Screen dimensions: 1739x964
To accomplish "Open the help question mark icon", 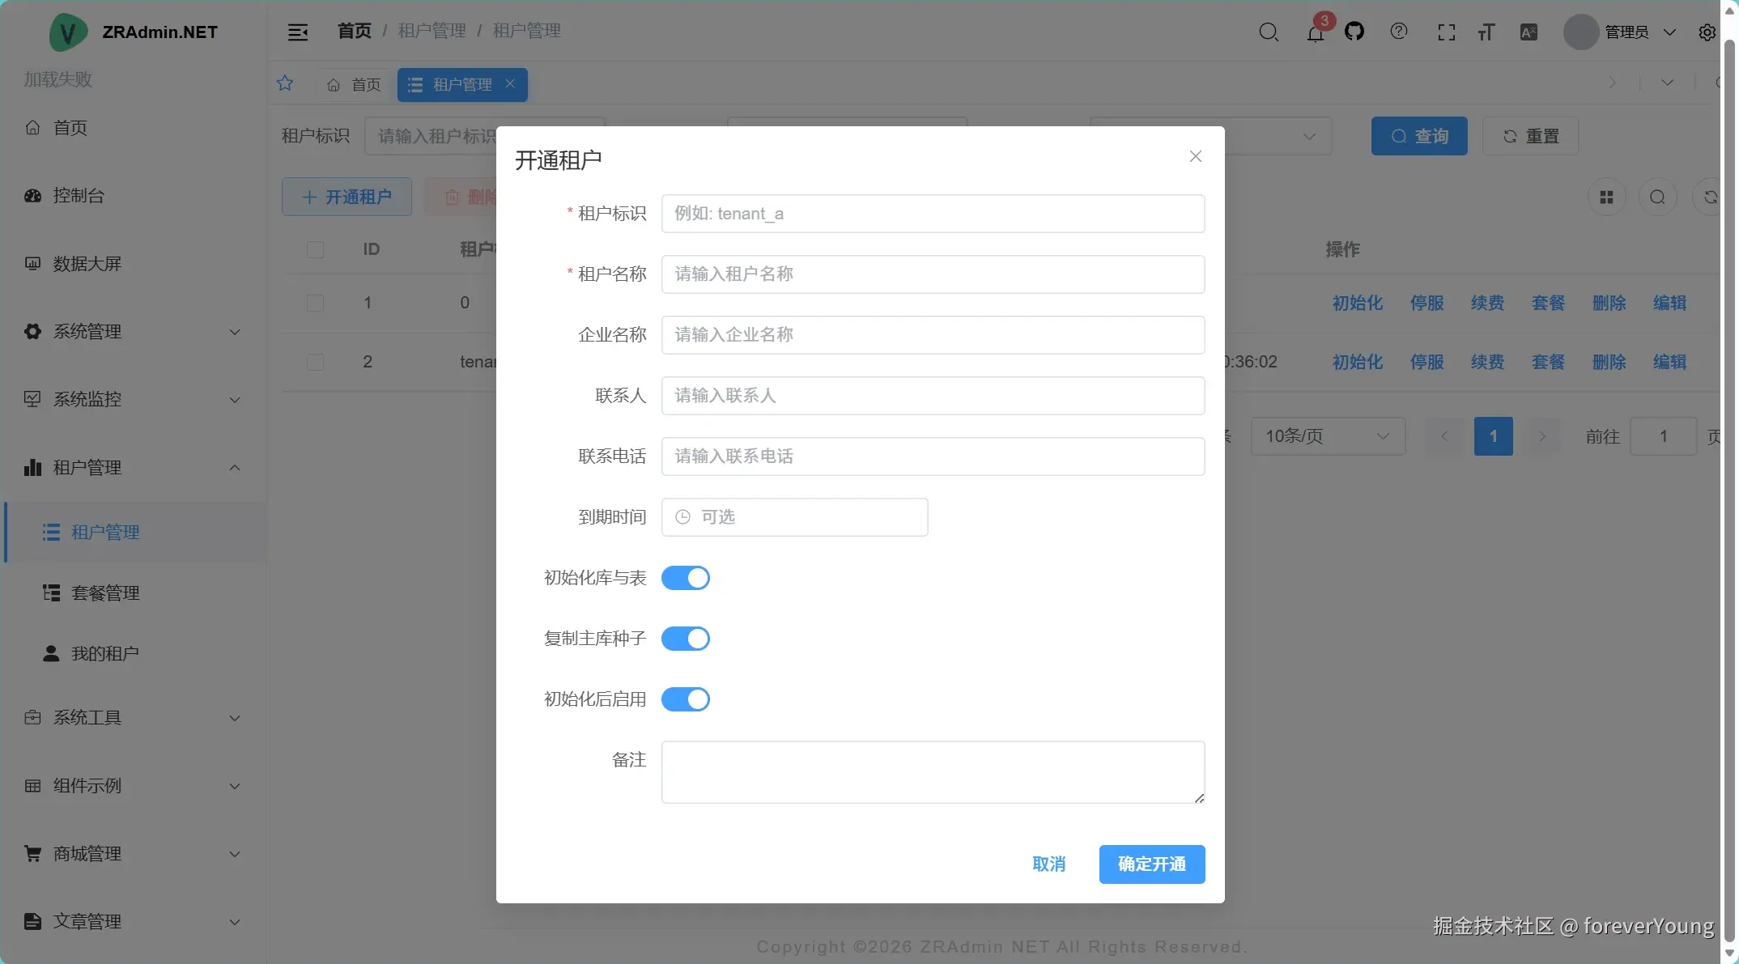I will coord(1399,32).
